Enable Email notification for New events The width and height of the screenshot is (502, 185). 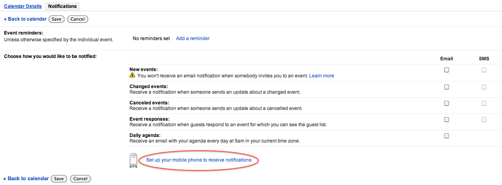pyautogui.click(x=447, y=70)
